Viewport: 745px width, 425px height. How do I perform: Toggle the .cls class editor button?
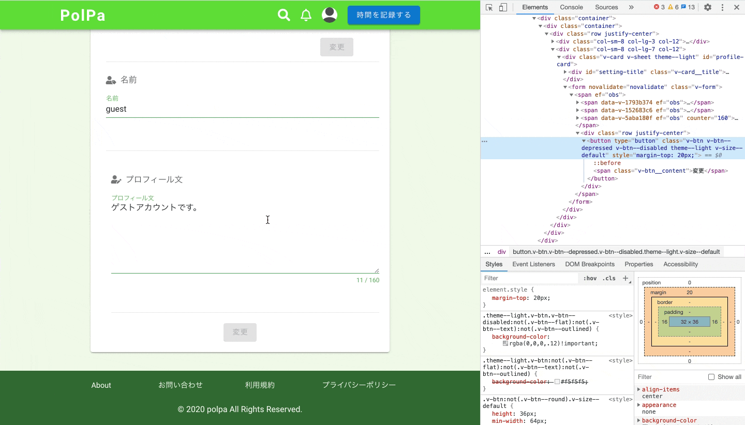609,278
